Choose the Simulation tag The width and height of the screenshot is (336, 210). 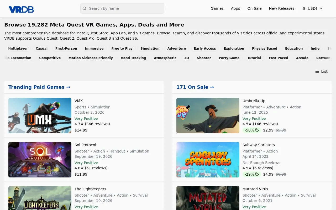[x=150, y=49]
